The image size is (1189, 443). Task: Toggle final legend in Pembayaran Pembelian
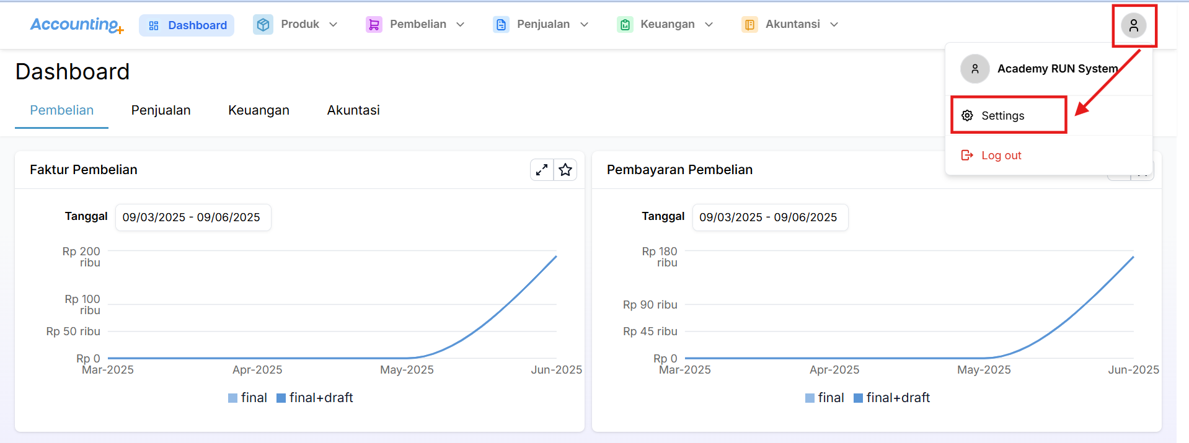[824, 398]
